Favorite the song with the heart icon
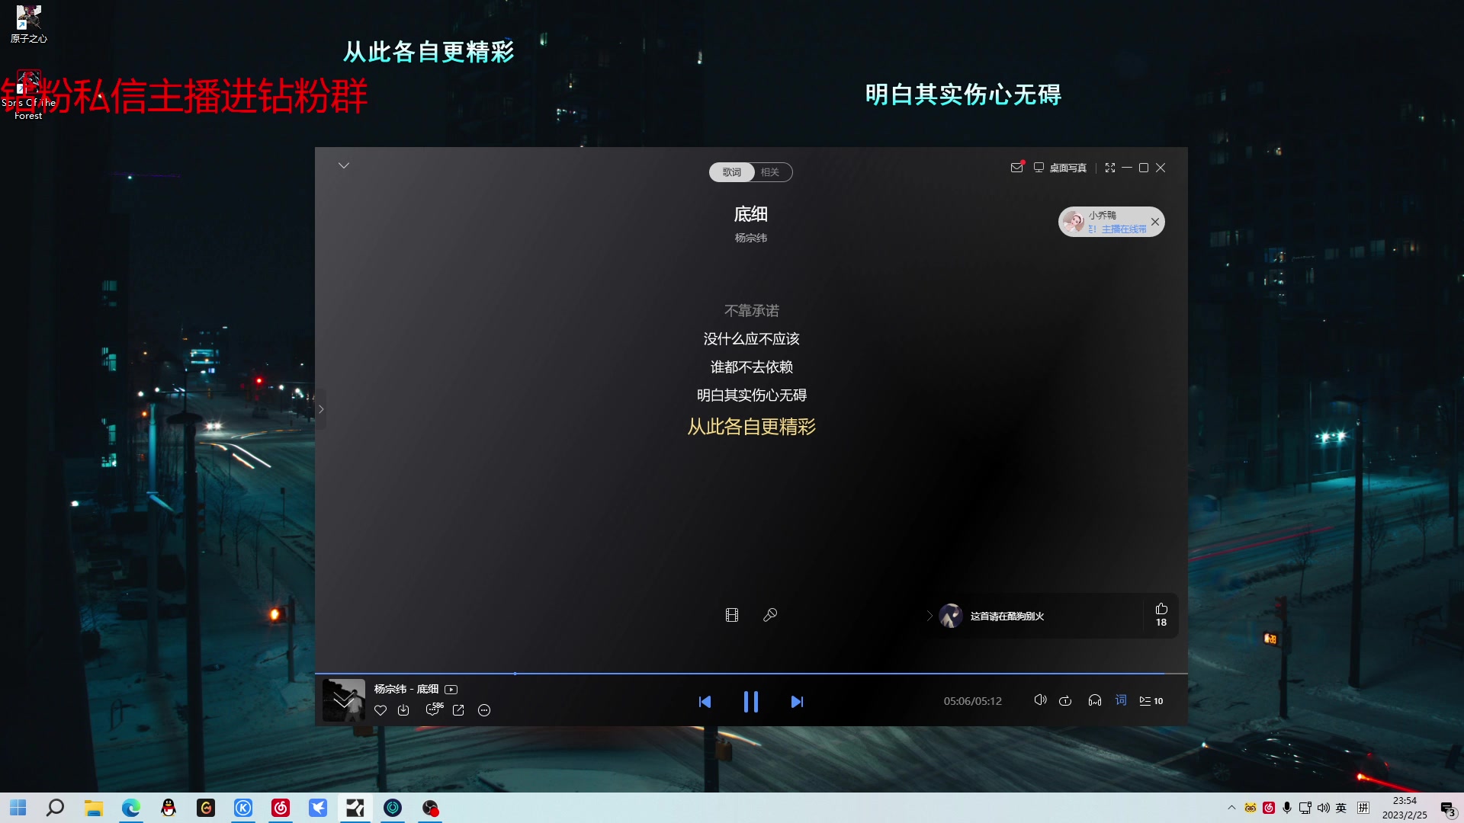Screen dimensions: 1464x823 click(x=380, y=710)
